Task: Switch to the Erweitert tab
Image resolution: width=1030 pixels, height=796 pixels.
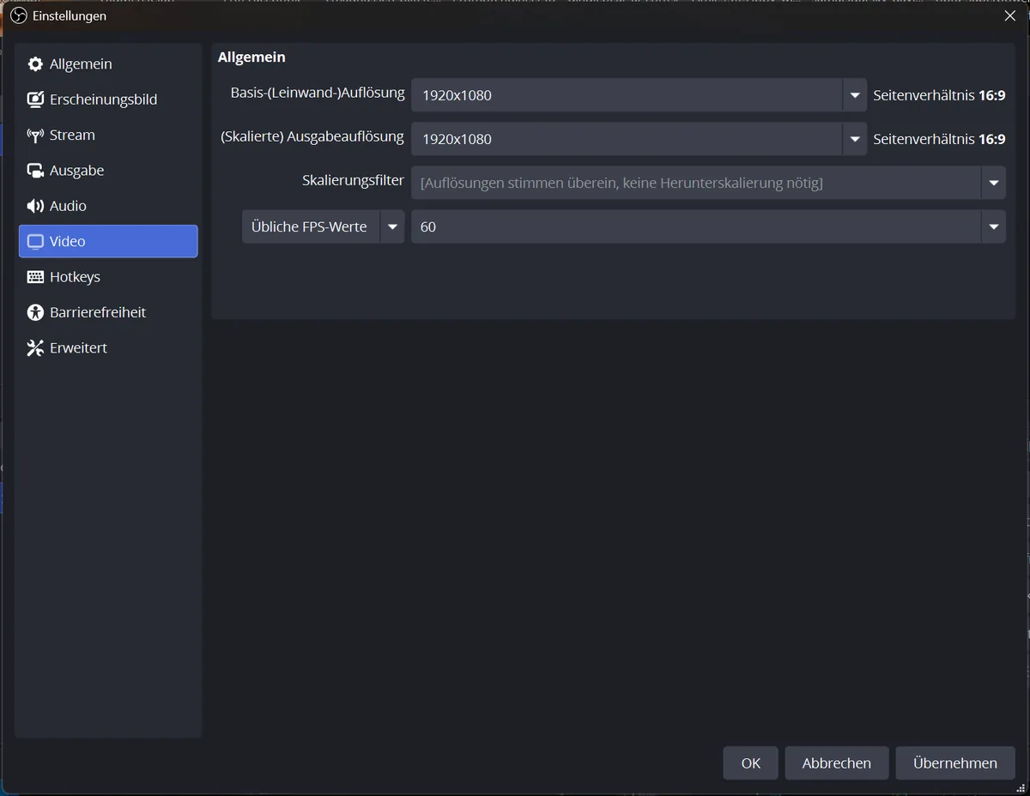Action: click(108, 347)
